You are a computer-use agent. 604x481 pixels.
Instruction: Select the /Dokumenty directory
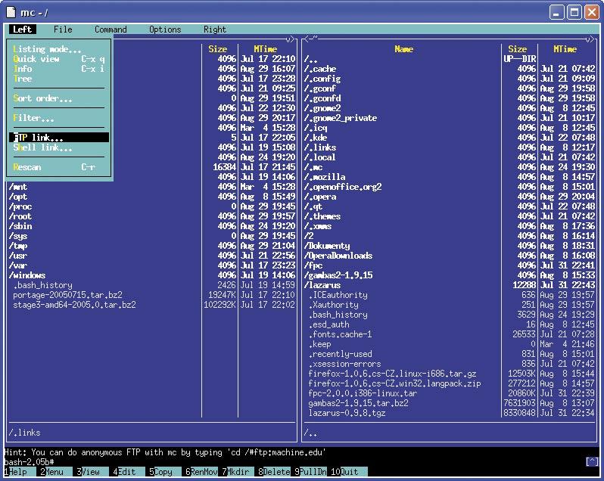[x=450, y=246]
